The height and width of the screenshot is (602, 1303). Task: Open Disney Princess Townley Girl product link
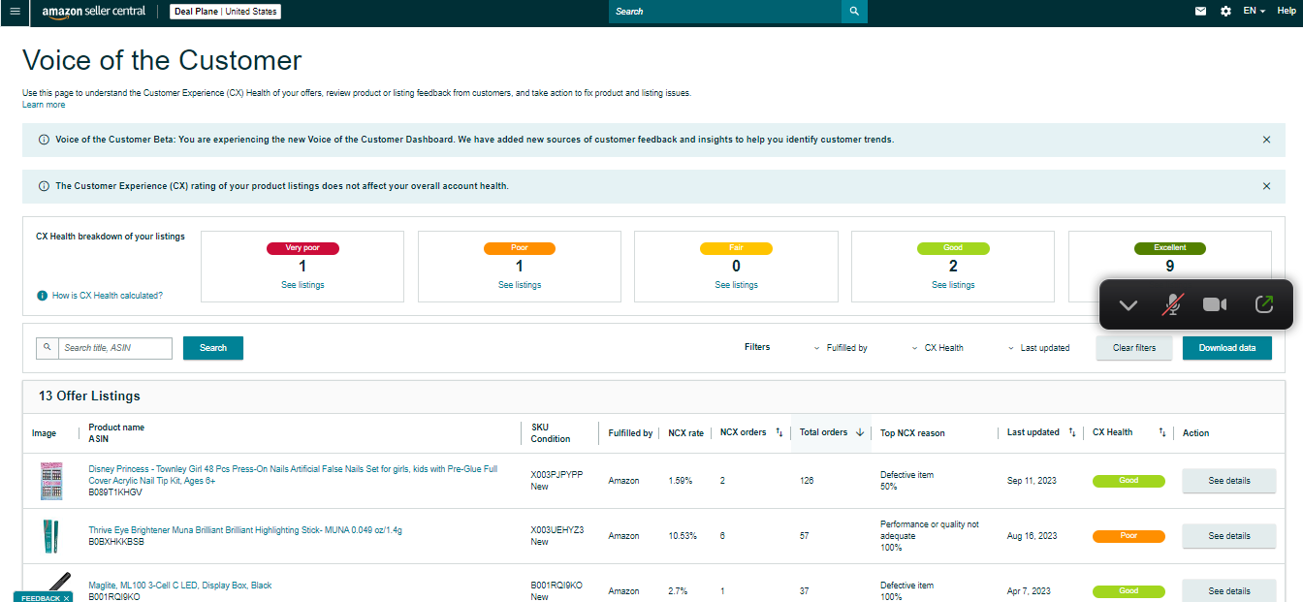[x=293, y=475]
